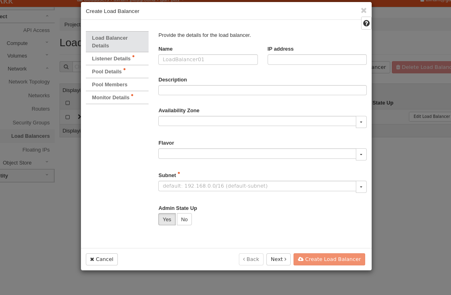
Task: Click Next to proceed
Action: [278, 259]
